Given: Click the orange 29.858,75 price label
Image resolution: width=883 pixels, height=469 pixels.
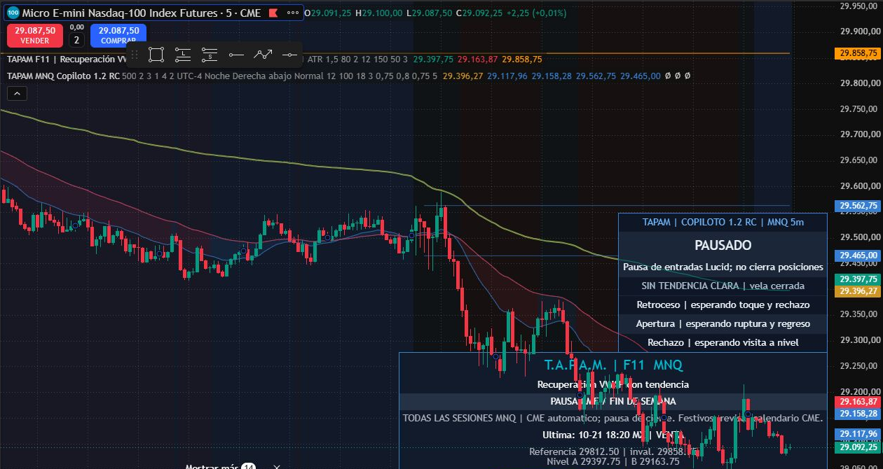Looking at the screenshot, I should coord(858,53).
